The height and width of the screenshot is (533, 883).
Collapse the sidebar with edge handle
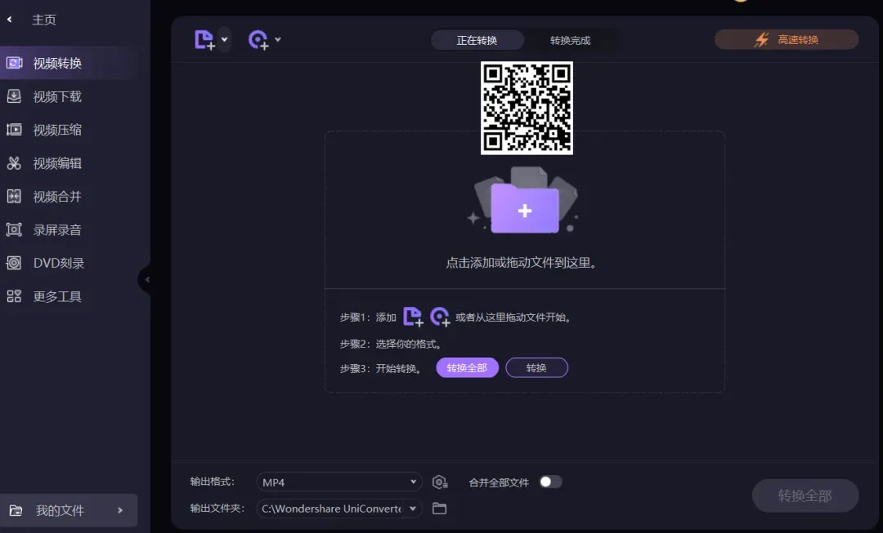pyautogui.click(x=146, y=279)
